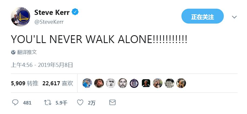This screenshot has width=247, height=114.
Task: View the 5,909 转推 retweets list
Action: coord(25,83)
